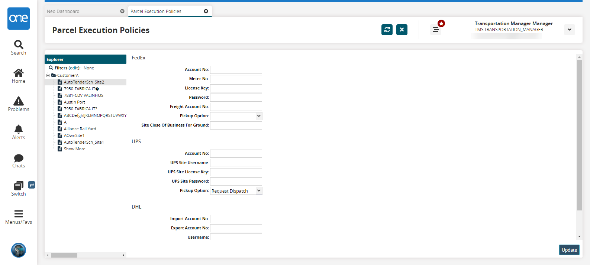Select AutoTenderSch_Site1 in the tree
590x265 pixels.
pos(84,142)
